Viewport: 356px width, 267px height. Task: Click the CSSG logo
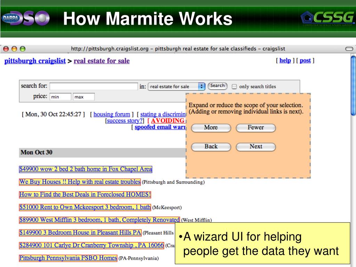(x=327, y=19)
